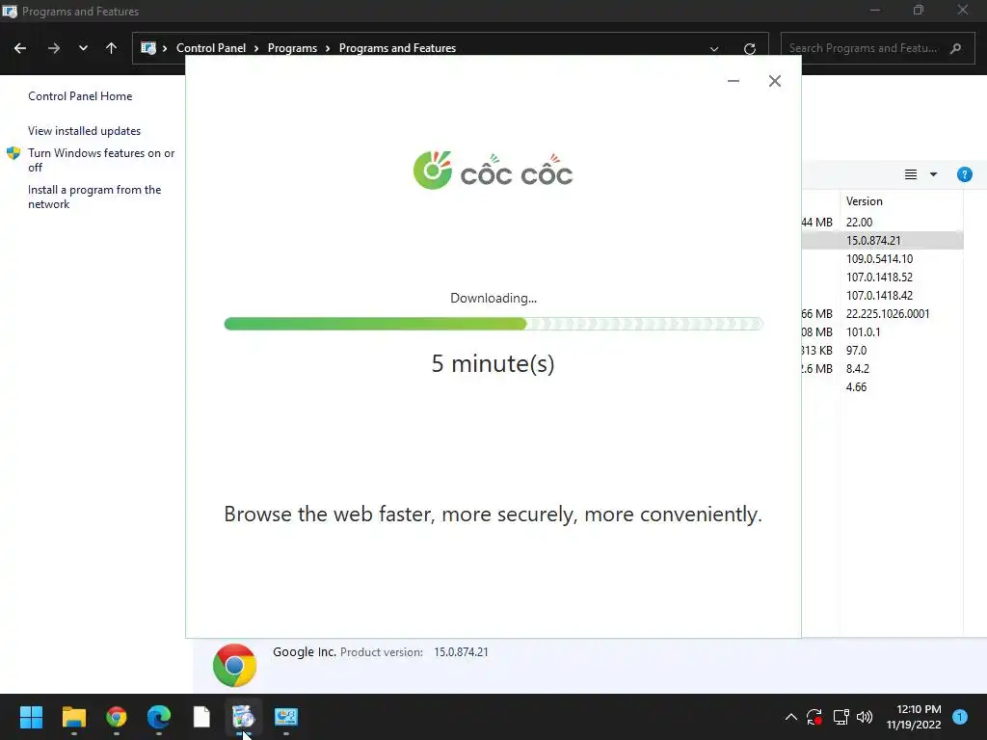
Task: Click the forward navigation arrow
Action: [54, 48]
